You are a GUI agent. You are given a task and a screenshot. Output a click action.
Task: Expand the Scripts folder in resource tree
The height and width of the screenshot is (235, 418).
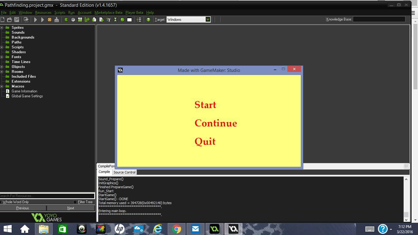(x=2, y=47)
